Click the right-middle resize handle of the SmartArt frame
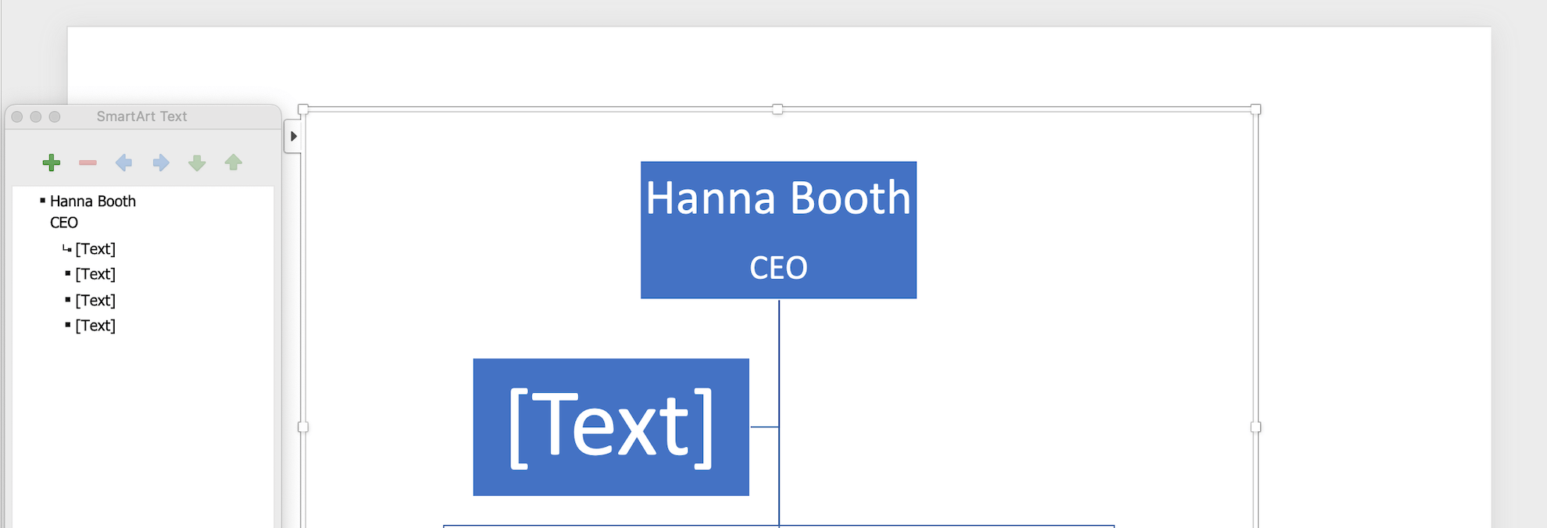Screen dimensions: 1547x528 coord(1256,426)
